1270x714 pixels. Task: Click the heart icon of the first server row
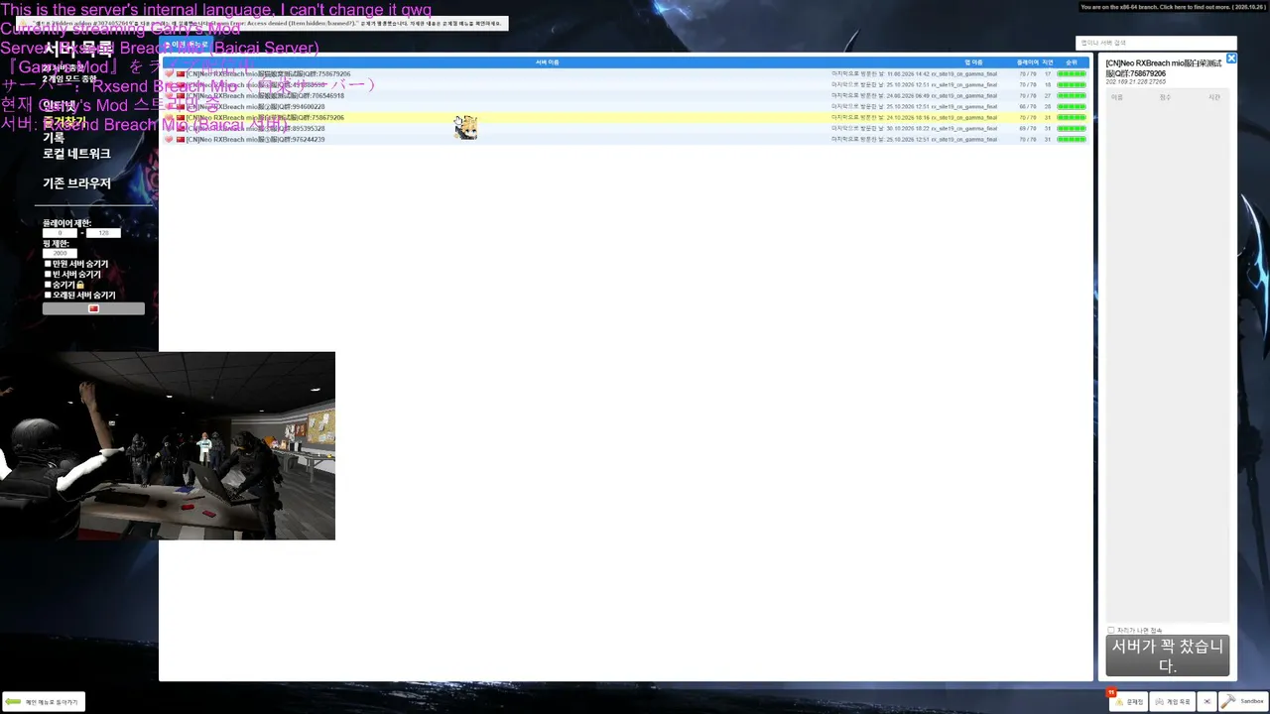(170, 73)
